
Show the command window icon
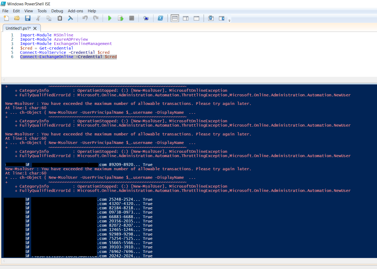pos(211,18)
